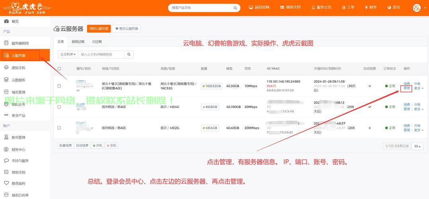
Task: Click the 云数据库 stack icon in sidebar
Action: (6, 80)
